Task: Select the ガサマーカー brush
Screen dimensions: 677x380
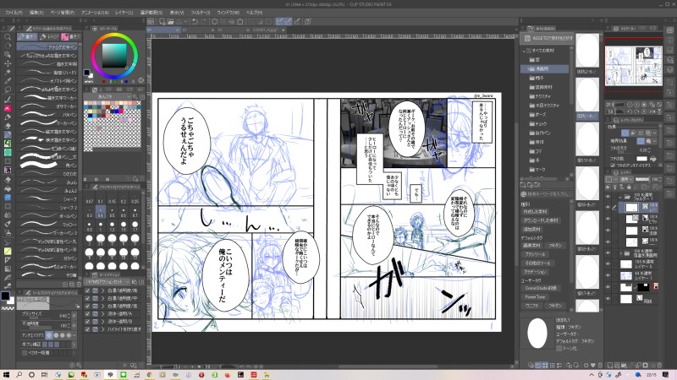Action: (47, 106)
